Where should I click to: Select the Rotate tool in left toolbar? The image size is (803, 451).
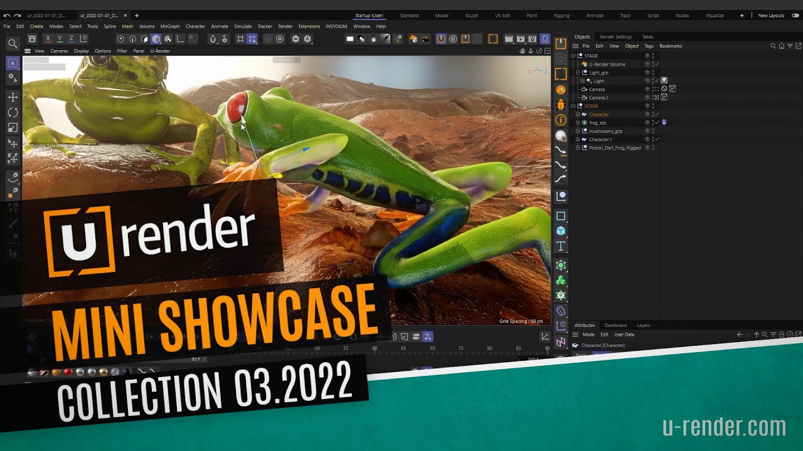pos(13,113)
